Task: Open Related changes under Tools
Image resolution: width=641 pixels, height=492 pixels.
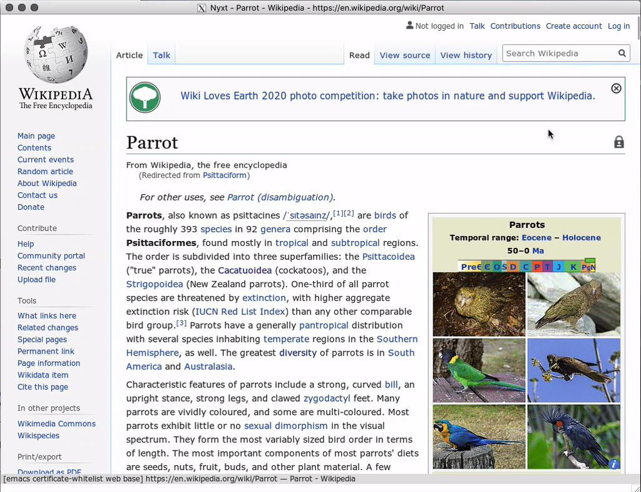Action: click(48, 327)
